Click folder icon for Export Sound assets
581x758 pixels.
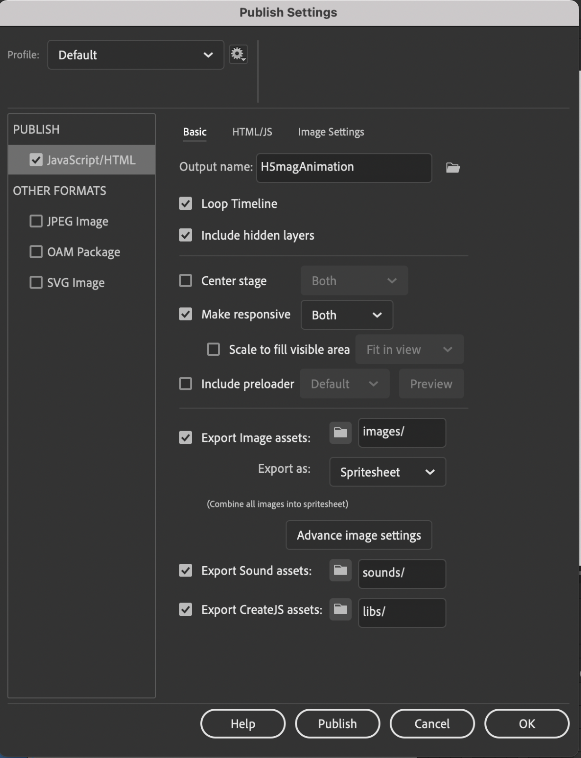(340, 570)
